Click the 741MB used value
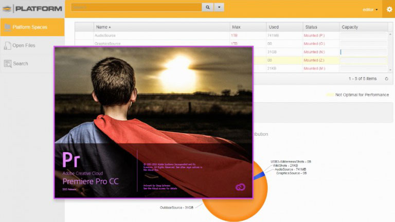 coord(273,35)
